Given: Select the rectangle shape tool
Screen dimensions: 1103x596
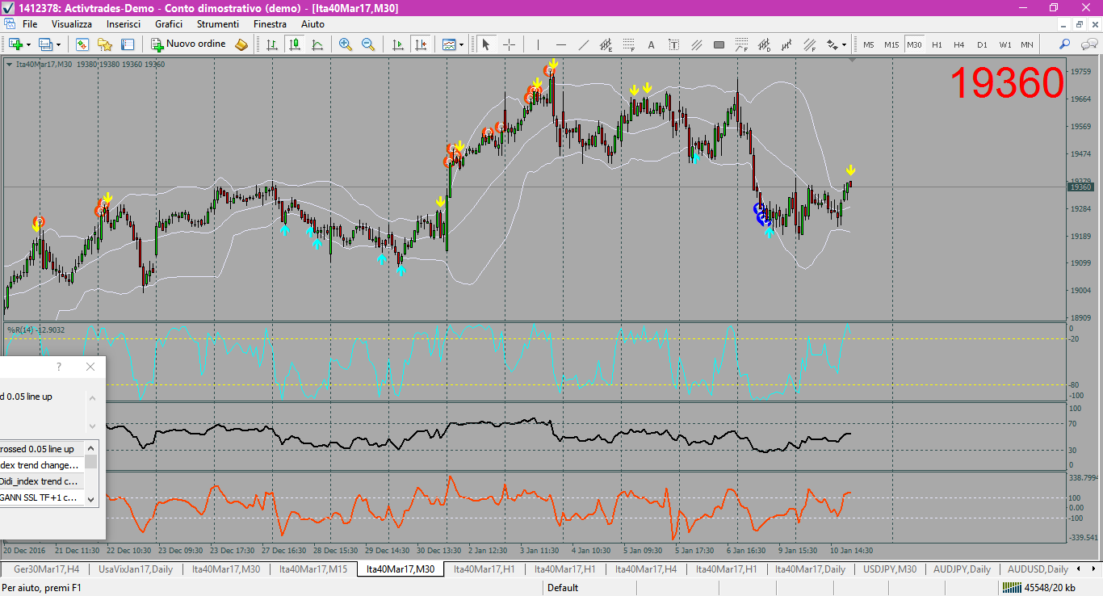Looking at the screenshot, I should (719, 44).
